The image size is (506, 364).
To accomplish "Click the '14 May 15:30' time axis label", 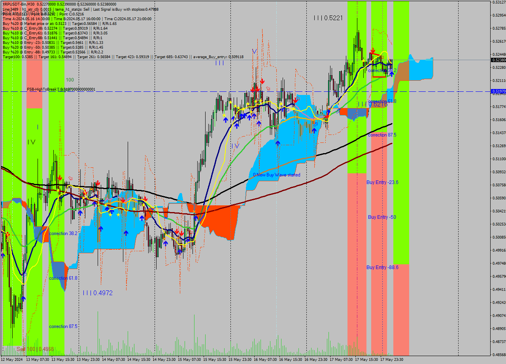I will [x=139, y=360].
